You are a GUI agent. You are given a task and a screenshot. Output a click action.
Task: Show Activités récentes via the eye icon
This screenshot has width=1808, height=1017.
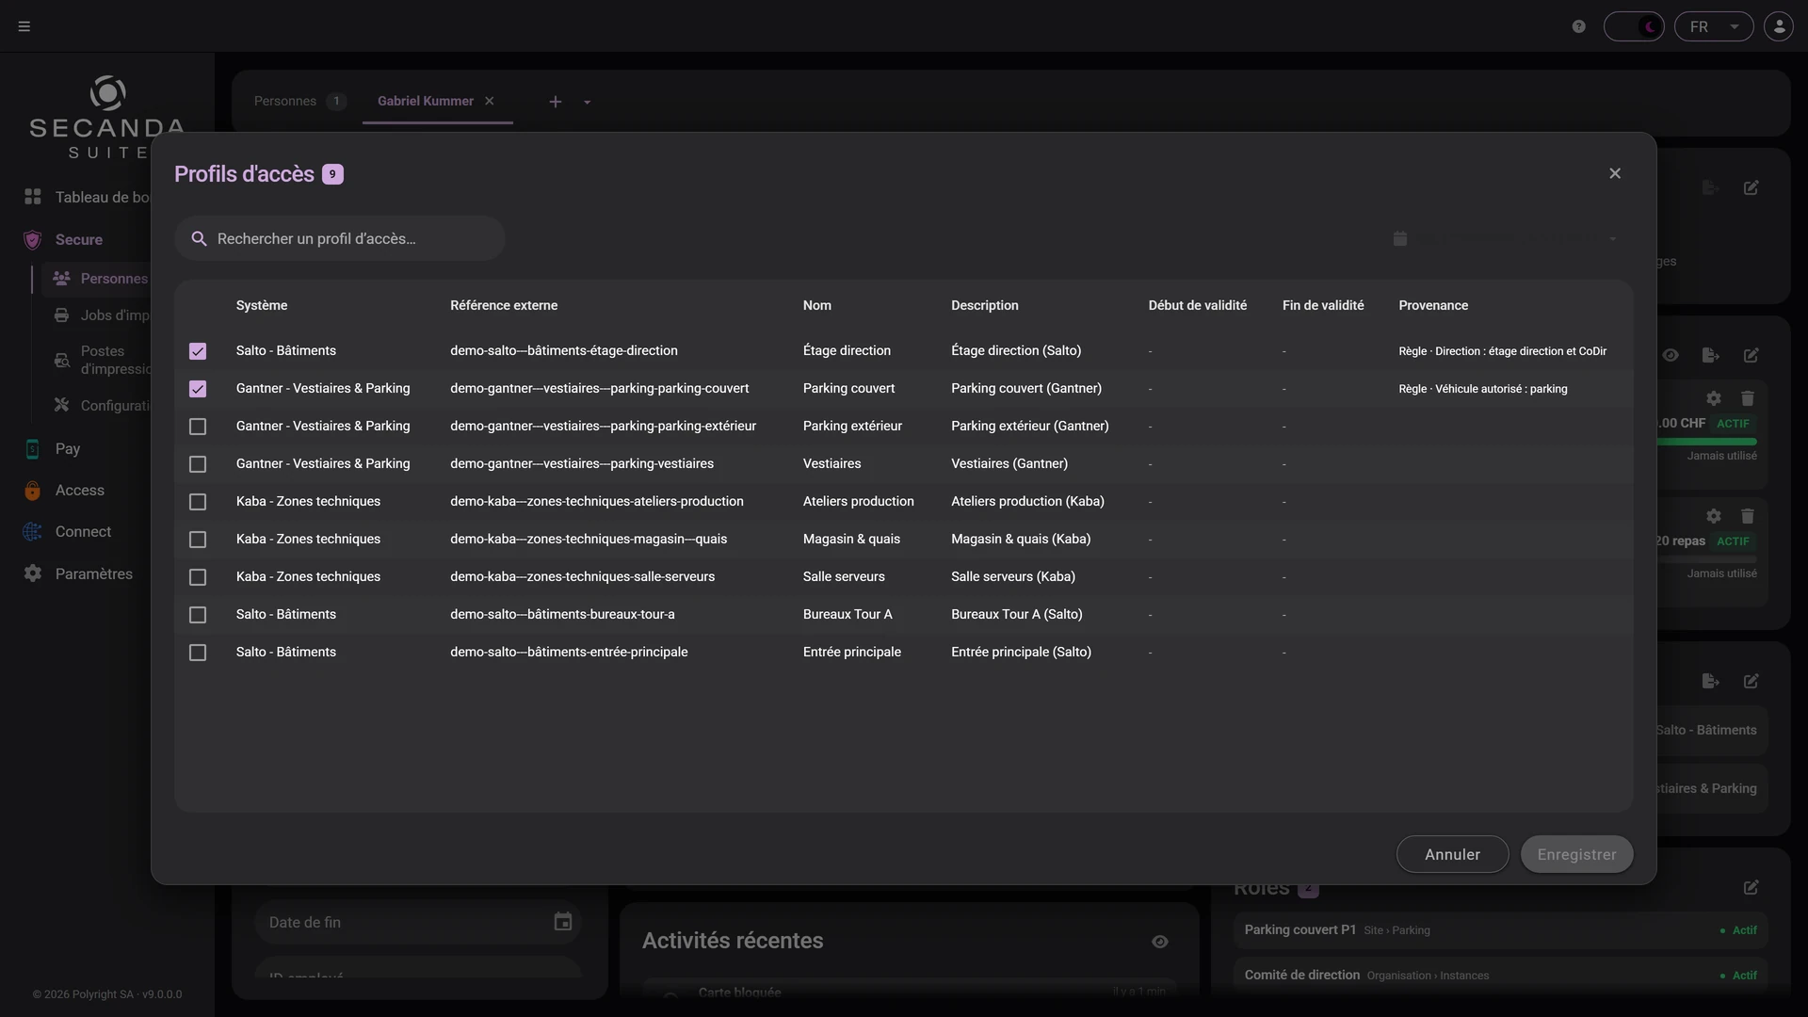[1160, 942]
